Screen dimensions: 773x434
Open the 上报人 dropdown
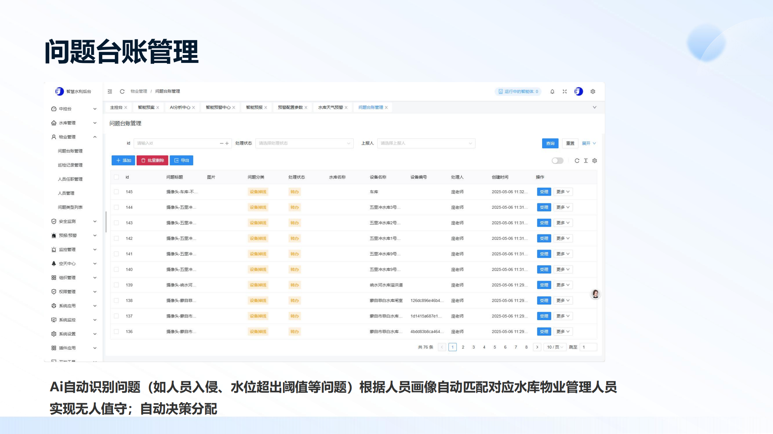[x=426, y=143]
